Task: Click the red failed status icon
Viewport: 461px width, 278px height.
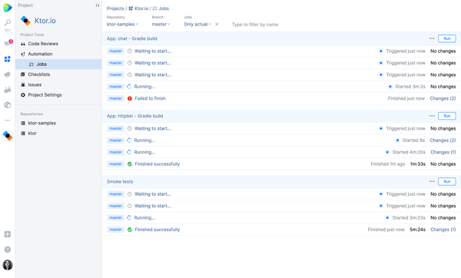Action: click(x=130, y=98)
